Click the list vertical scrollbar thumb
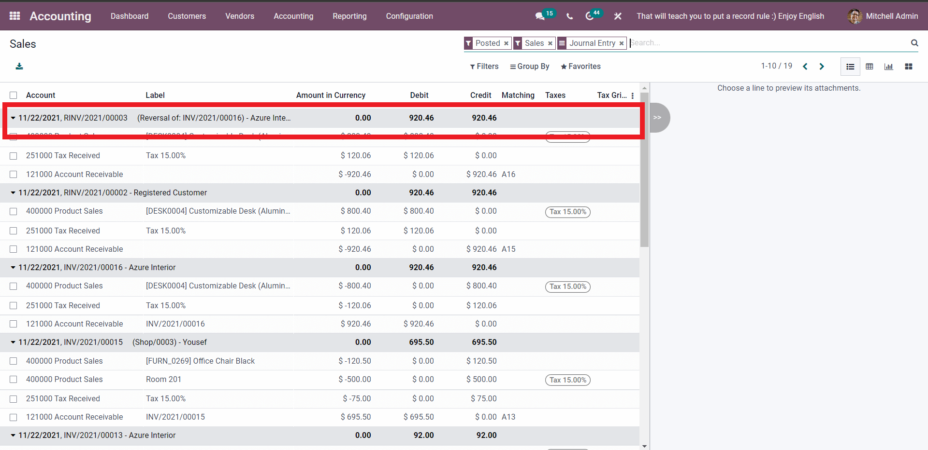 coord(644,169)
